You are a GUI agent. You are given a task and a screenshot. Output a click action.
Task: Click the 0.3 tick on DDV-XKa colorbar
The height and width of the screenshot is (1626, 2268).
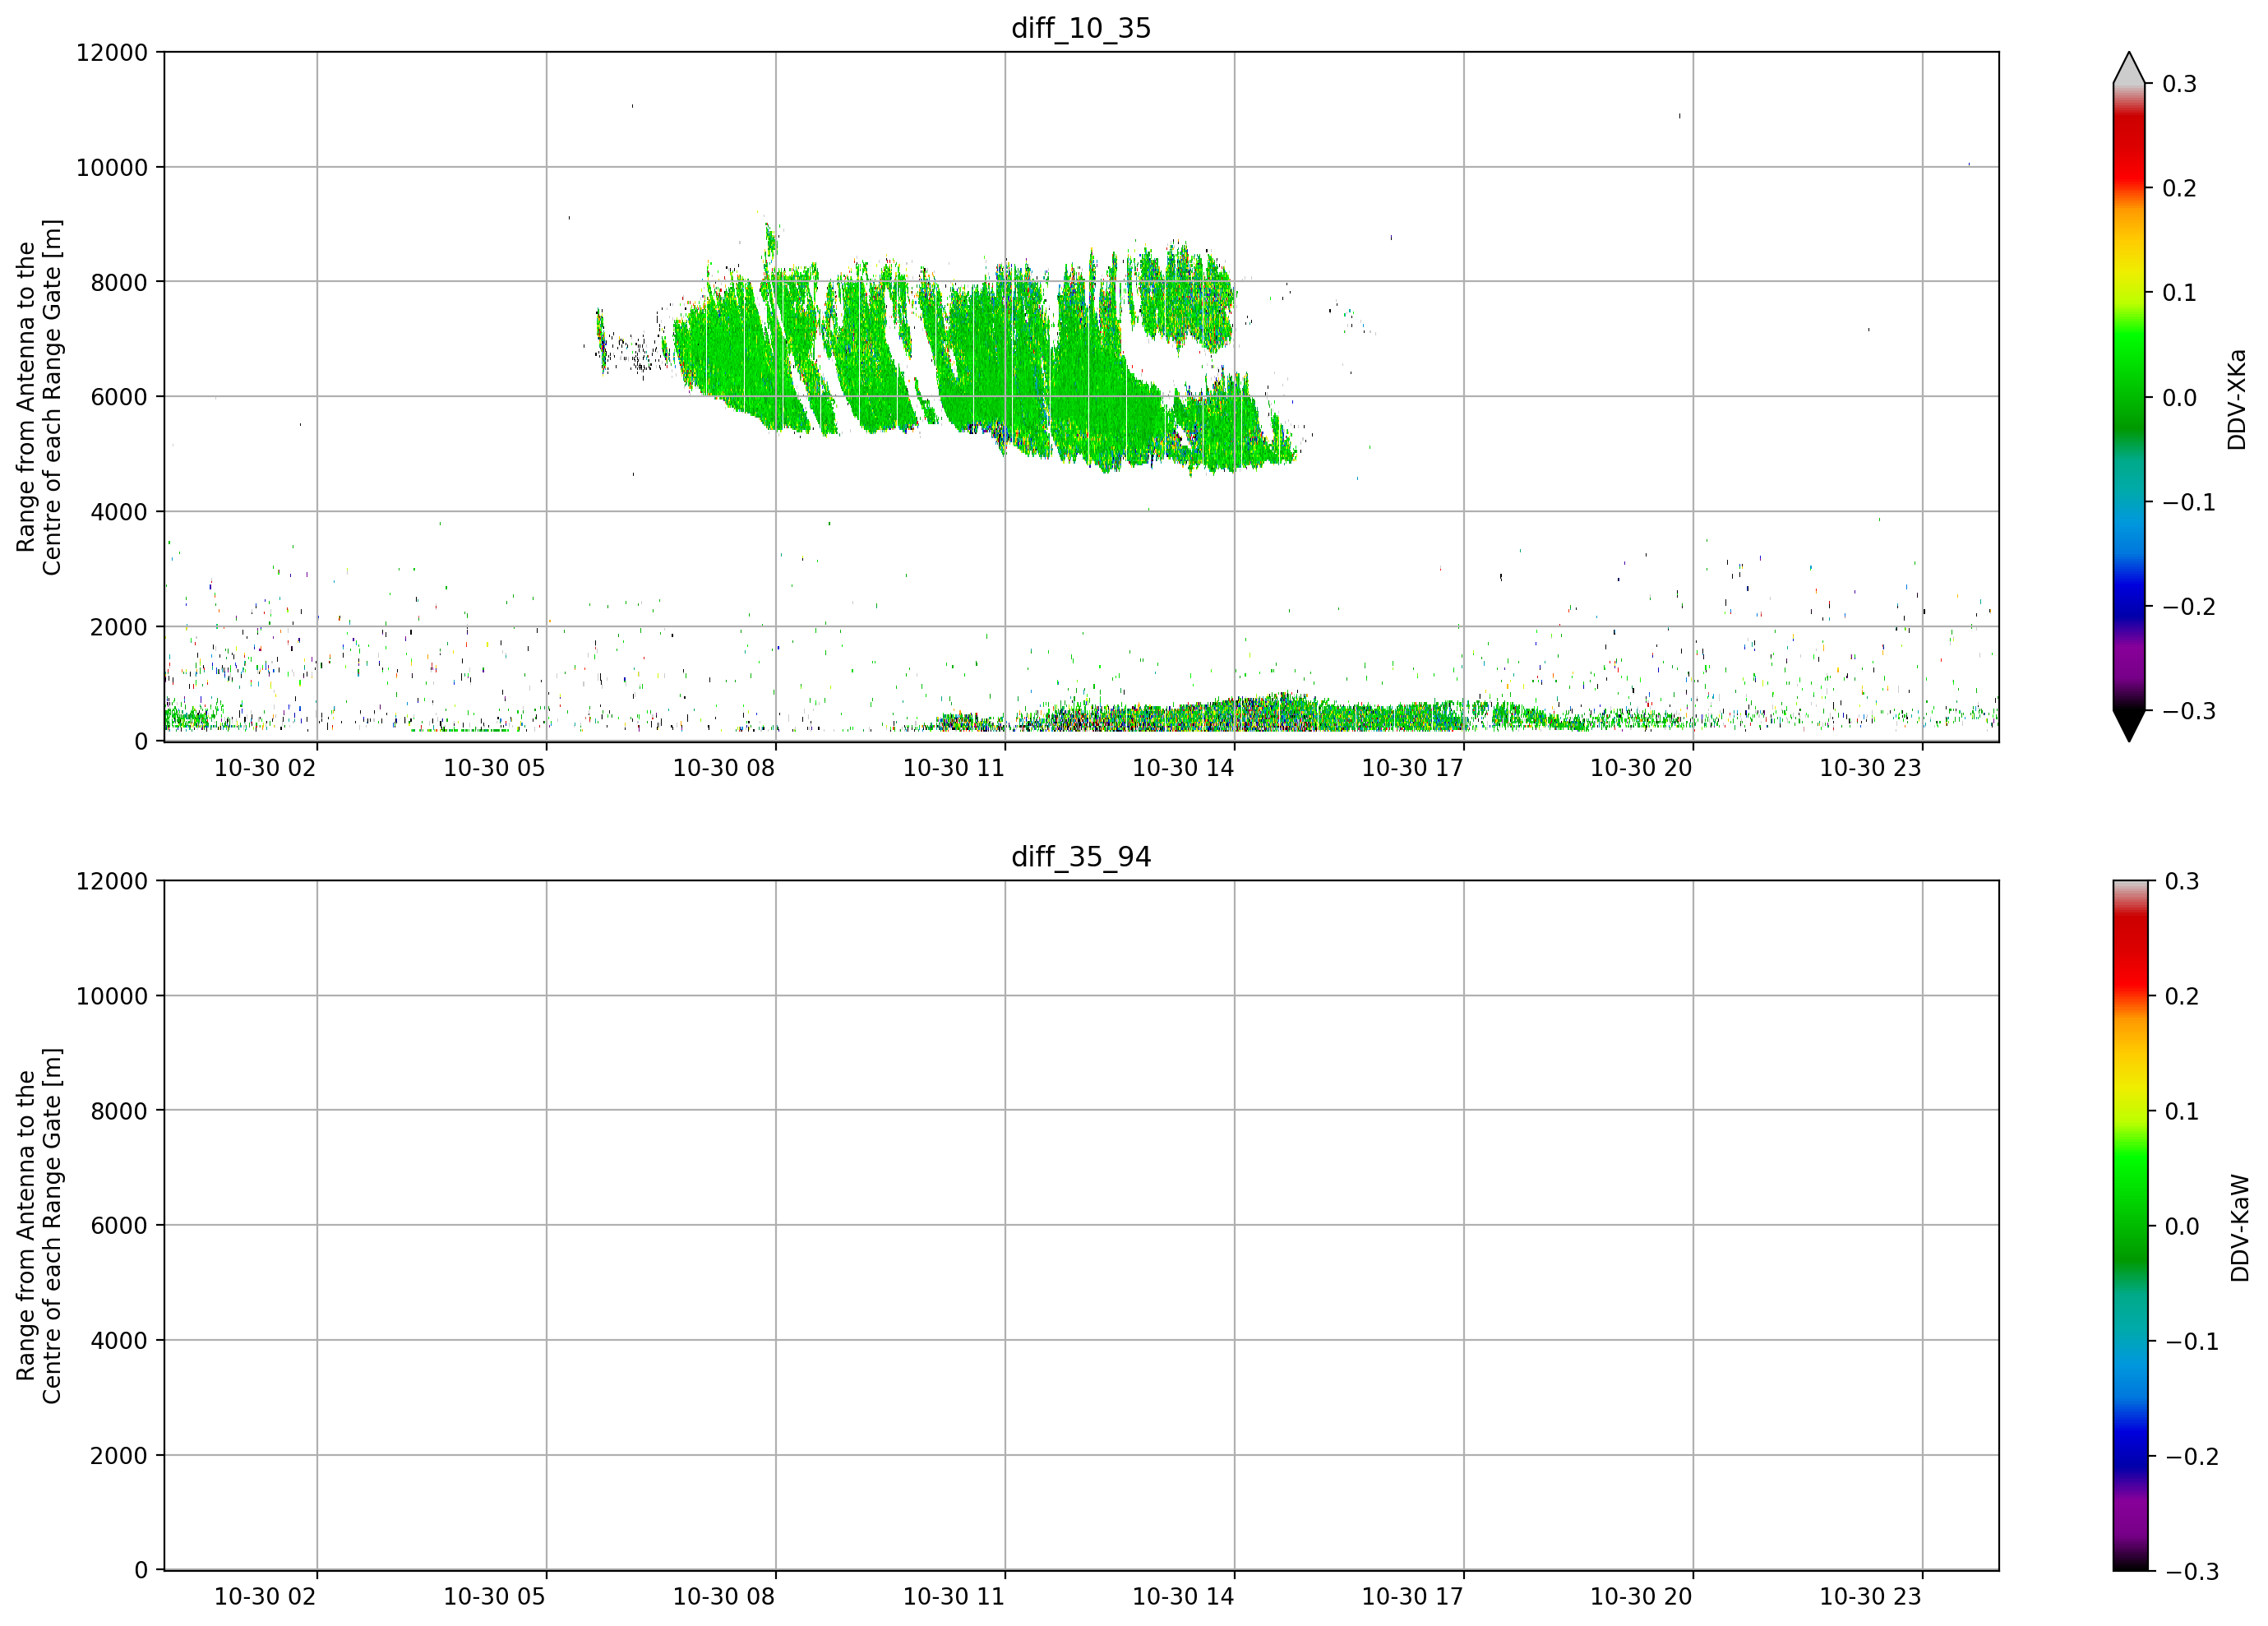click(x=2180, y=84)
